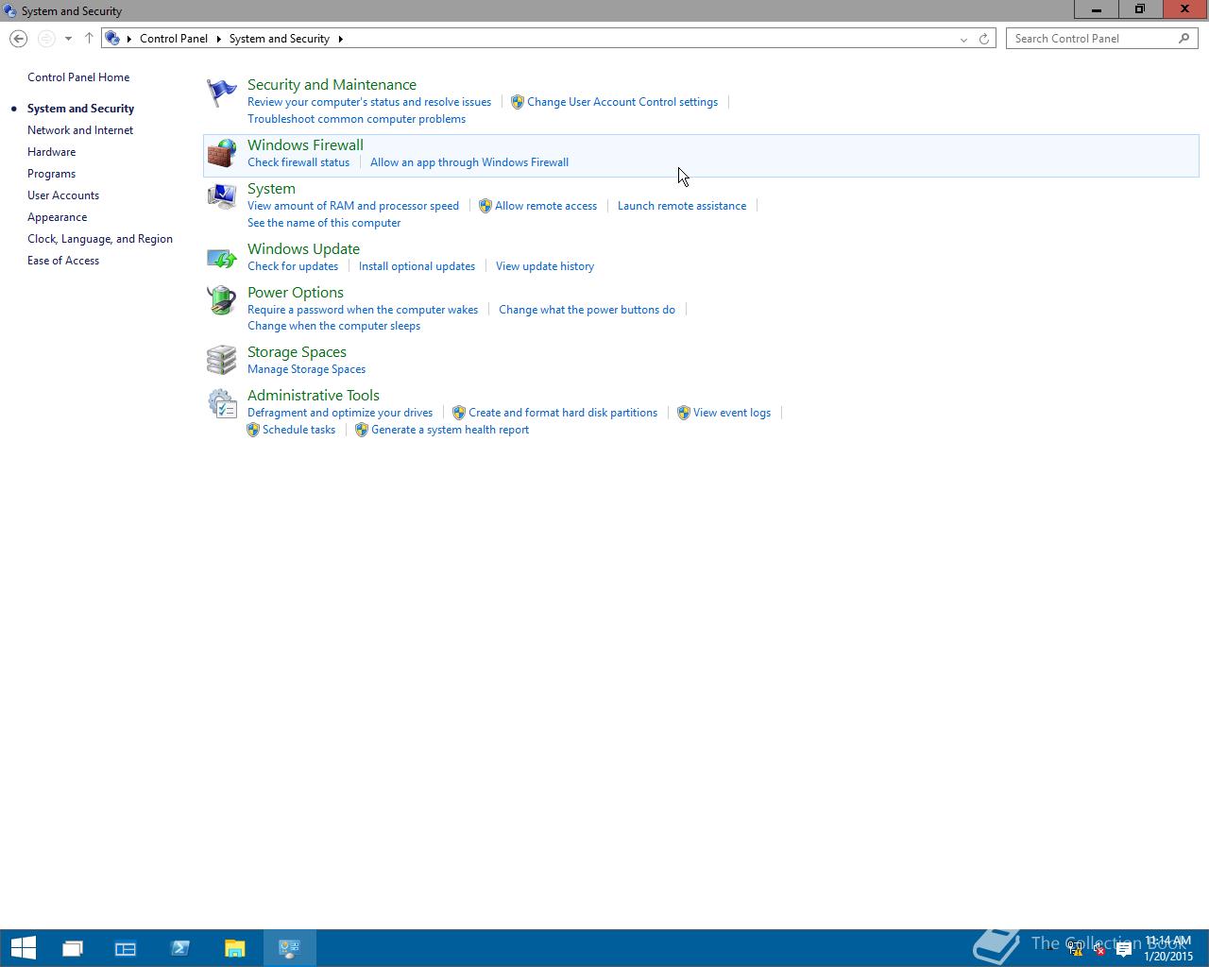The width and height of the screenshot is (1209, 967).
Task: Open File Explorer from the taskbar
Action: click(235, 948)
